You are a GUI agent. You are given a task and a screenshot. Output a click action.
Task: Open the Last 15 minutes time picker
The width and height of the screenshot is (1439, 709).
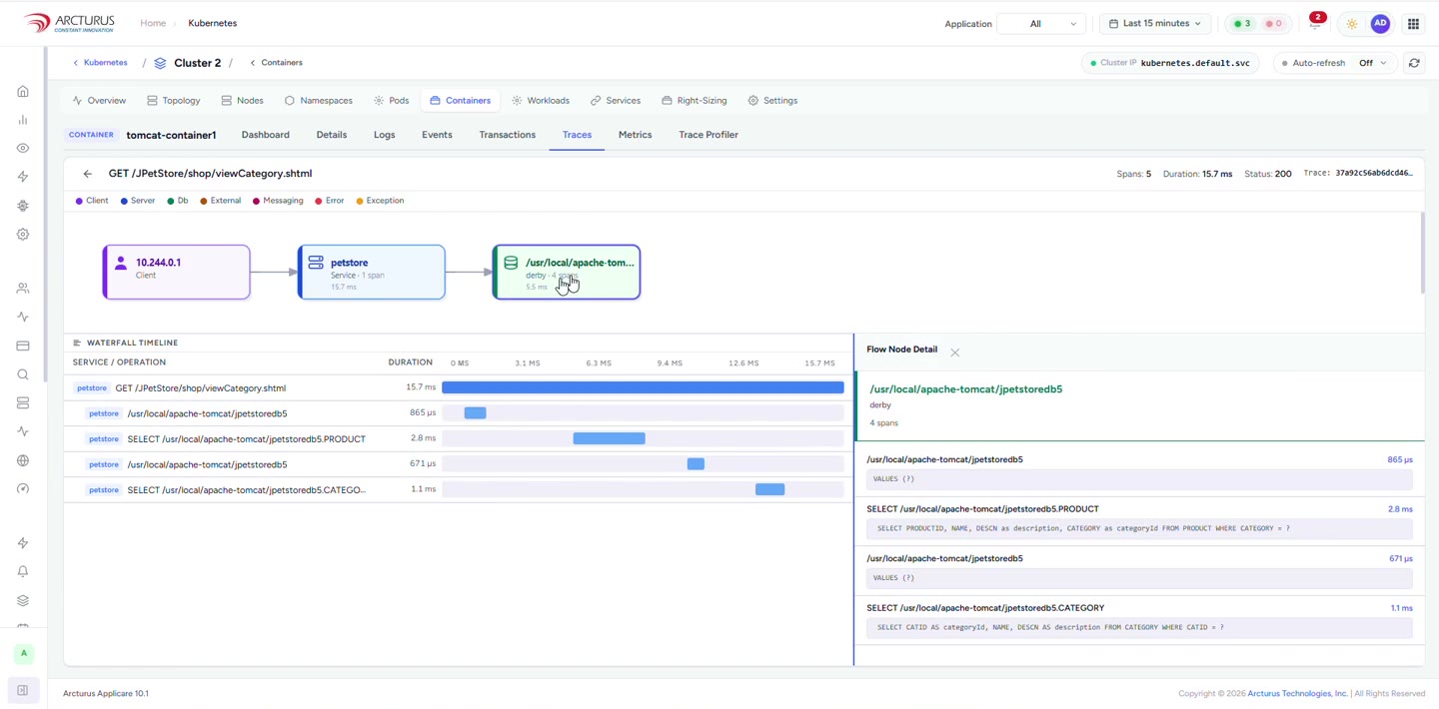[1155, 23]
